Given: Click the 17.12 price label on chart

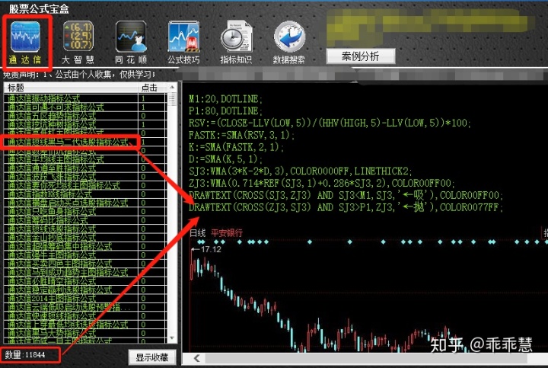Looking at the screenshot, I should pos(211,249).
